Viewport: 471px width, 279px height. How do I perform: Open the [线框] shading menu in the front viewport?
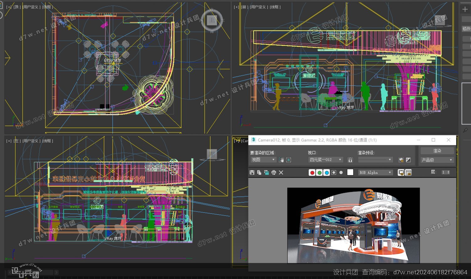275,7
